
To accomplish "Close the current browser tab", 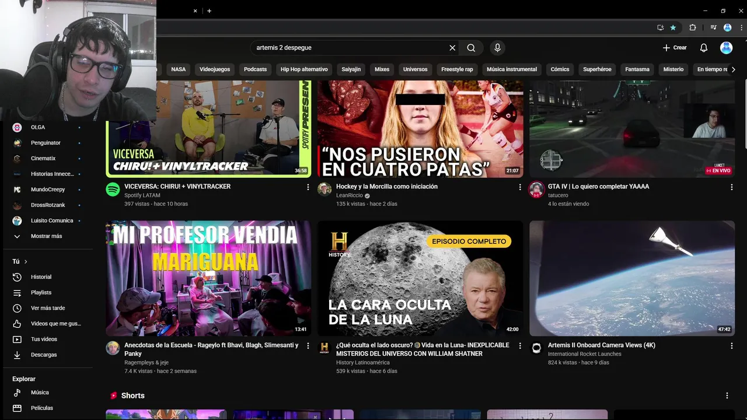I will 195,10.
